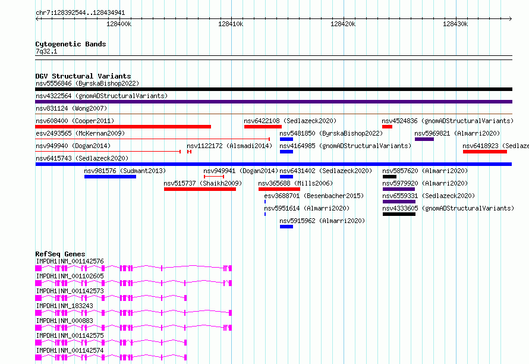Select the IMPDH1 NM_001102605 transcript glyph
This screenshot has width=529, height=364.
(x=134, y=283)
